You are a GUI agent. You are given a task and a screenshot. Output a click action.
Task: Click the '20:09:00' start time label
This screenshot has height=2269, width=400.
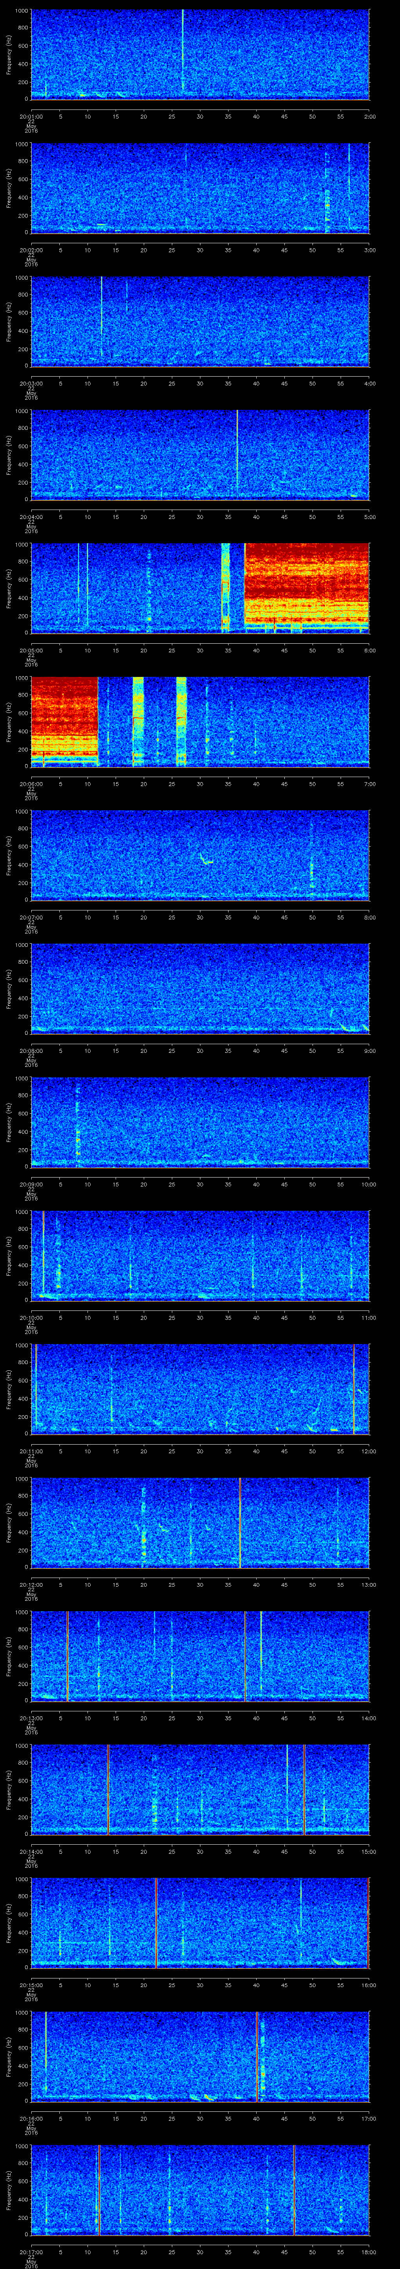point(31,1184)
